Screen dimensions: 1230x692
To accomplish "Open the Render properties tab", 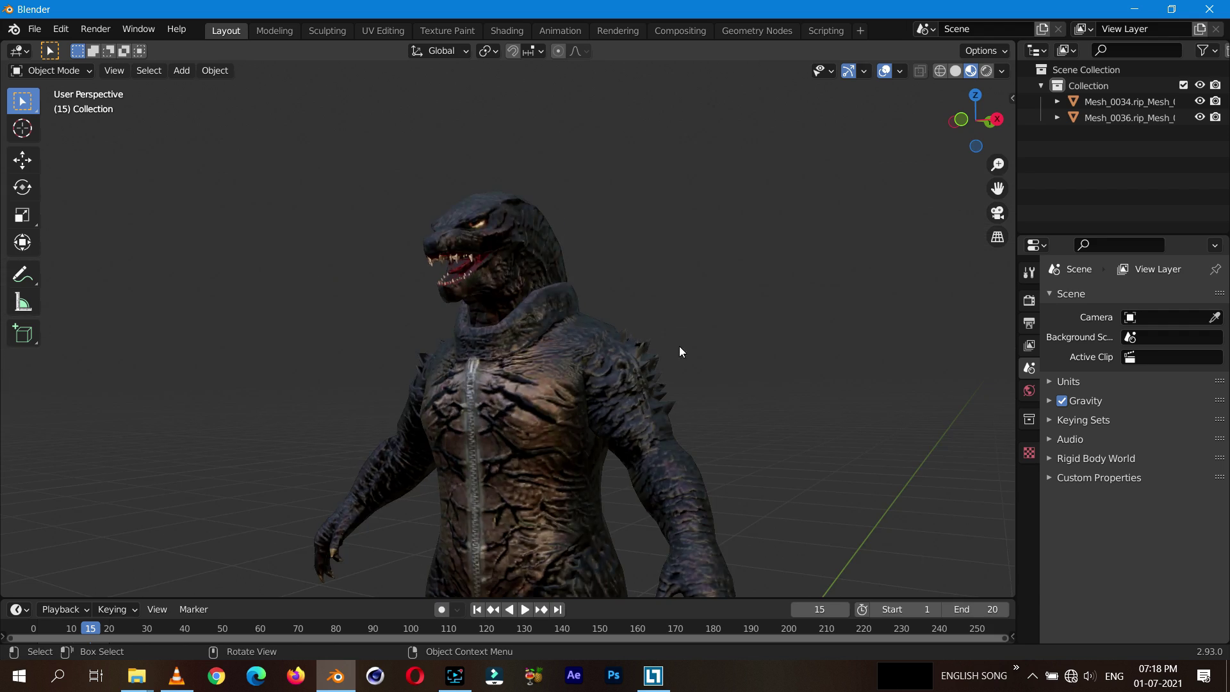I will (1029, 300).
